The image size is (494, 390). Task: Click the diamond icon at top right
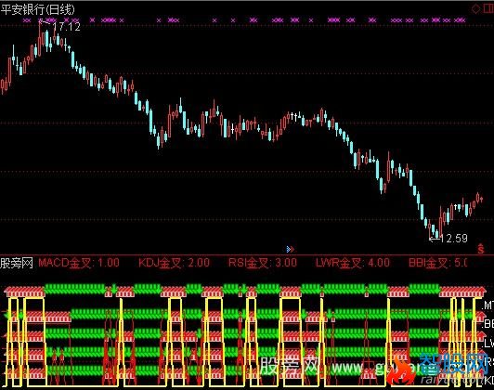pyautogui.click(x=475, y=8)
